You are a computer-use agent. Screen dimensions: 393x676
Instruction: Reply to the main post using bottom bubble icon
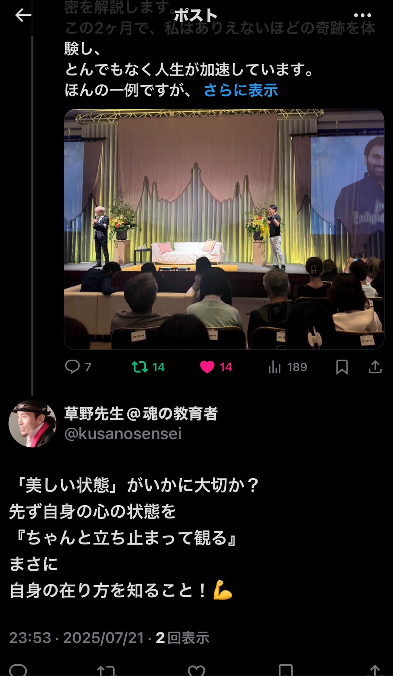[x=18, y=670]
